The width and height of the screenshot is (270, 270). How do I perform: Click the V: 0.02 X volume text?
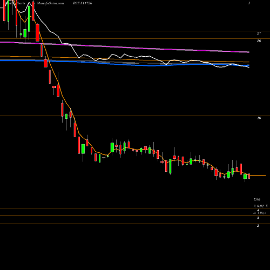260,206
